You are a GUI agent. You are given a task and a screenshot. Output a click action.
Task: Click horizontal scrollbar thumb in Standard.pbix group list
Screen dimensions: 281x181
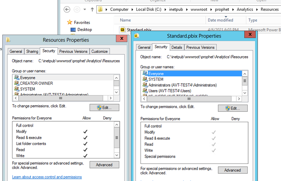[x=189, y=99]
